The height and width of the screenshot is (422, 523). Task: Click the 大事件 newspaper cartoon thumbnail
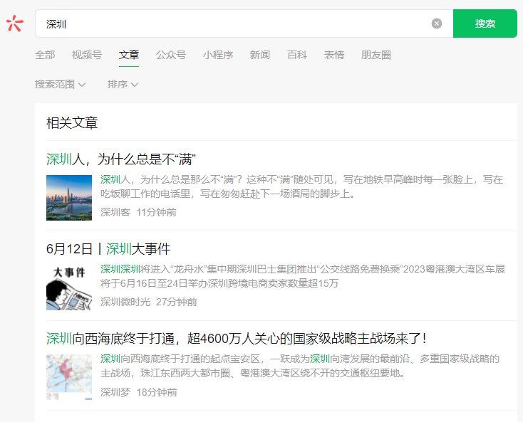pyautogui.click(x=69, y=288)
